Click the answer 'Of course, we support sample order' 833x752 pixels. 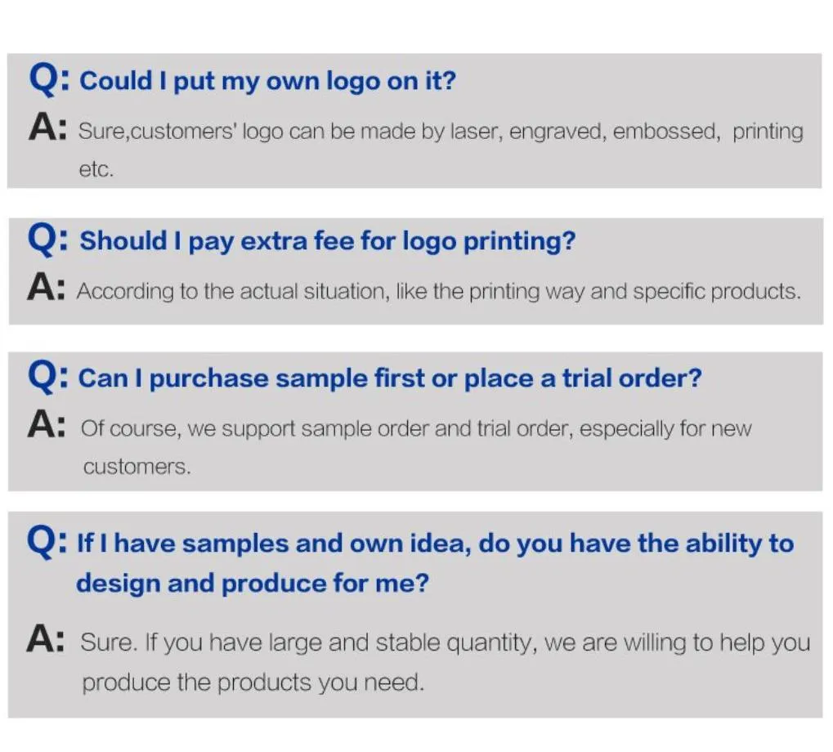point(415,428)
